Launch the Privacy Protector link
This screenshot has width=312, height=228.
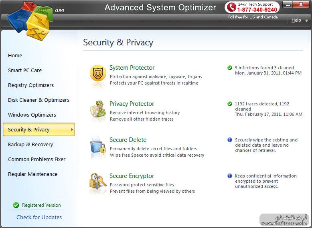(132, 103)
